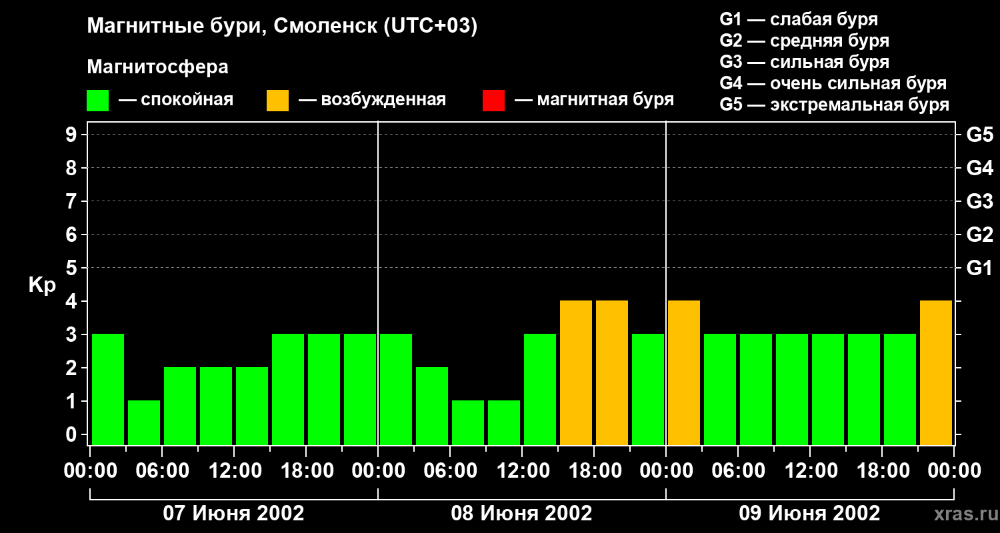Viewport: 1000px width, 533px height.
Task: Click the Kp axis value 4
Action: point(73,301)
